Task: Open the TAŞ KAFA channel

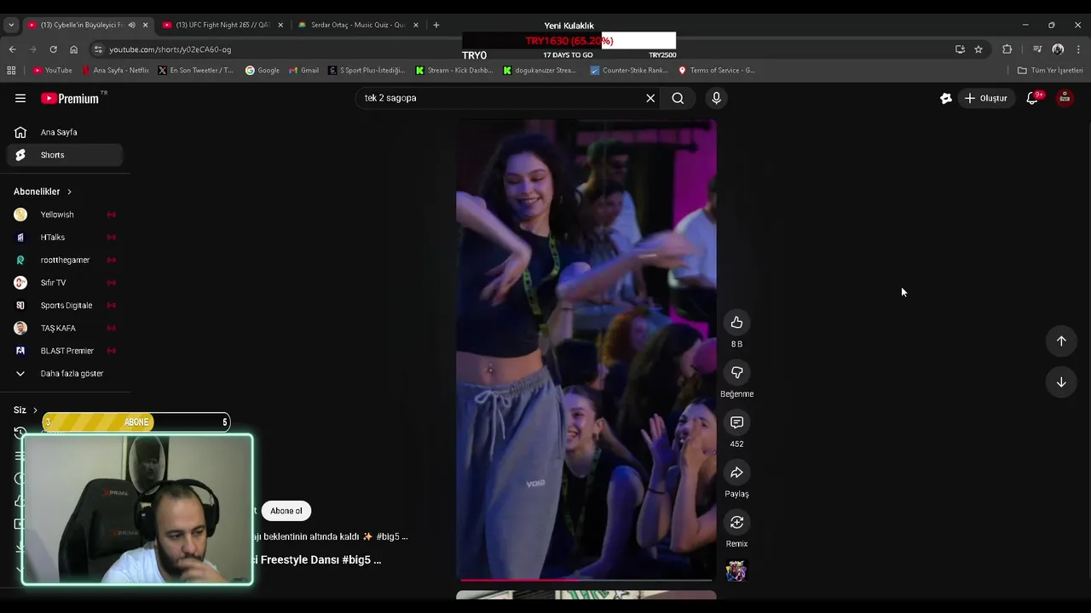Action: point(65,328)
